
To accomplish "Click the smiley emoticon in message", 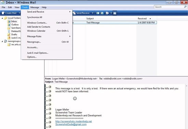I will pos(75,99).
